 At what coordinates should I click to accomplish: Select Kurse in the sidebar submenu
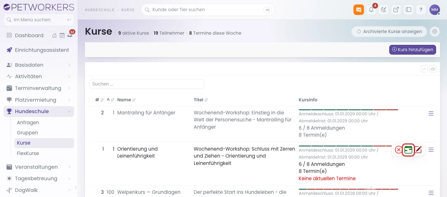point(44,143)
